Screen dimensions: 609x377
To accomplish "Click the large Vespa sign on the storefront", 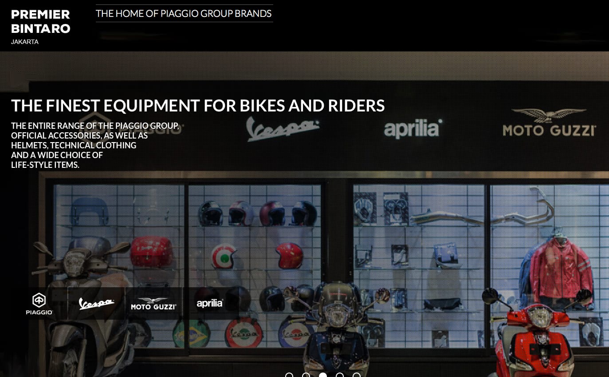I will 283,128.
